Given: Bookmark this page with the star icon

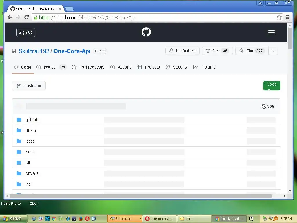Looking at the screenshot, I should pos(279,17).
